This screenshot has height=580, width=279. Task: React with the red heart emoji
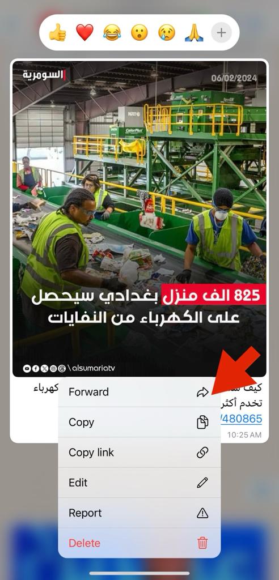click(85, 33)
